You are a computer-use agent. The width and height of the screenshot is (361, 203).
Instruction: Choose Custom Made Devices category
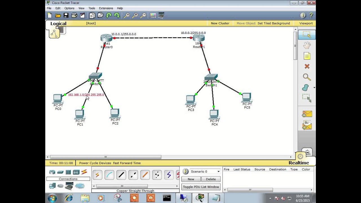click(69, 186)
